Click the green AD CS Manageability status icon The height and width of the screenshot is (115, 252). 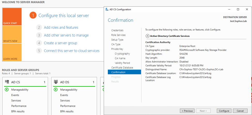6,90
